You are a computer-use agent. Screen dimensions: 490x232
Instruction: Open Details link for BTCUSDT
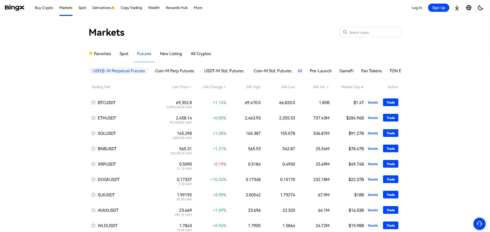373,102
